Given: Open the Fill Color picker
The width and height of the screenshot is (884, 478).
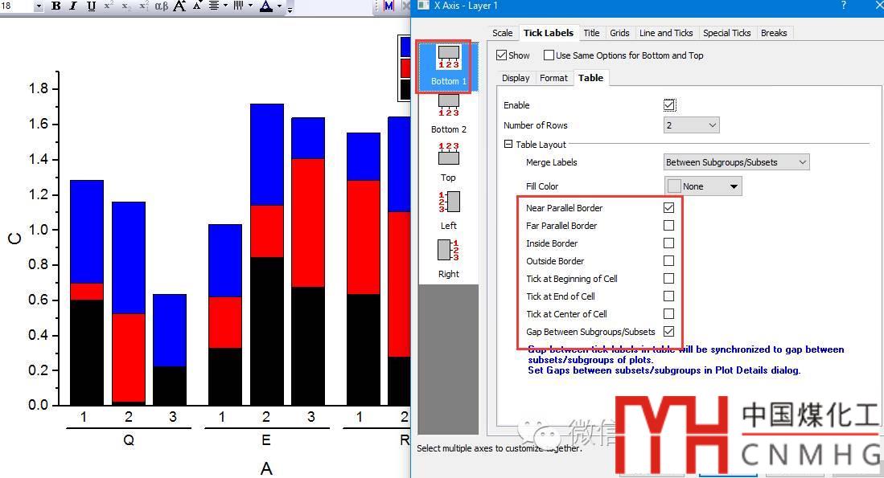Looking at the screenshot, I should (x=703, y=186).
